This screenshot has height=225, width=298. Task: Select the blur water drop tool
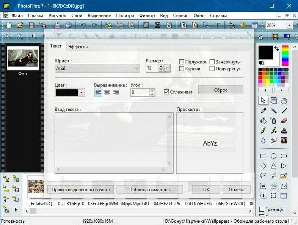point(263,140)
